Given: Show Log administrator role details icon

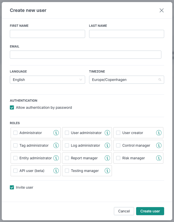Looking at the screenshot, I should click(x=107, y=145).
